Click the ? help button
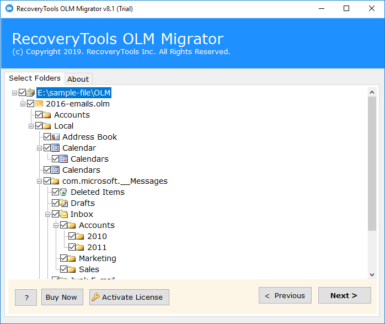385x324 pixels. click(x=26, y=298)
